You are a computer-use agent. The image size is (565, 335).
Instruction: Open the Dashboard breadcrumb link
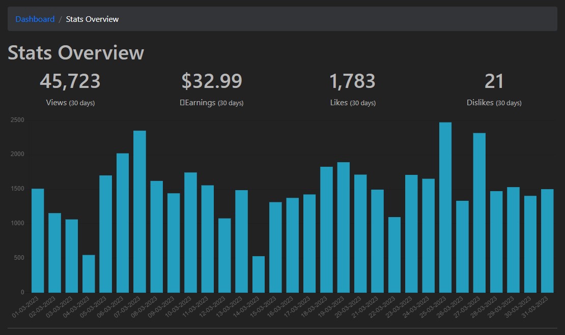(35, 19)
